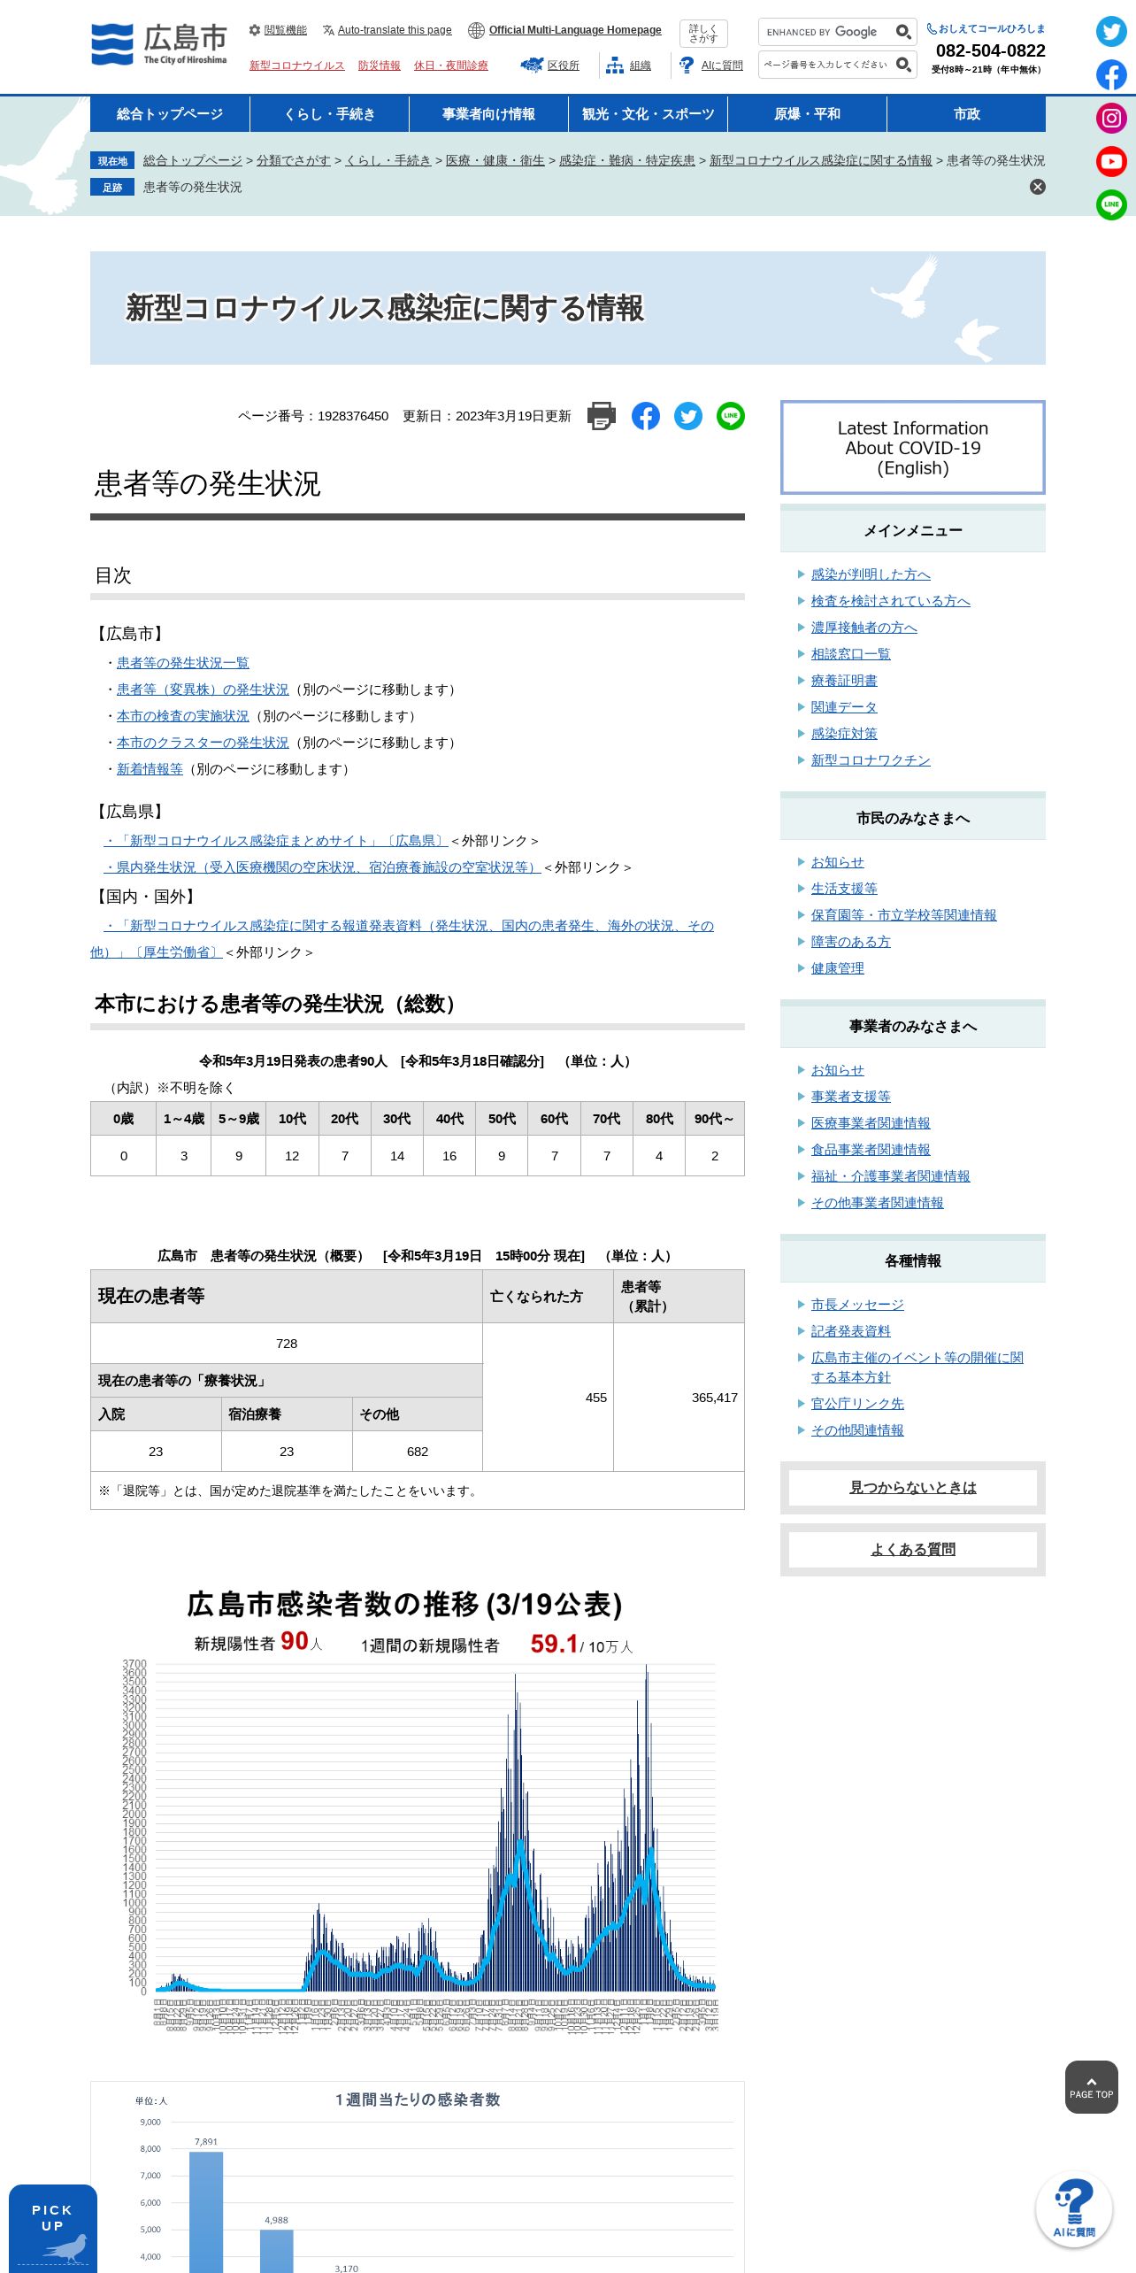Click 新着情報等 link

point(150,769)
